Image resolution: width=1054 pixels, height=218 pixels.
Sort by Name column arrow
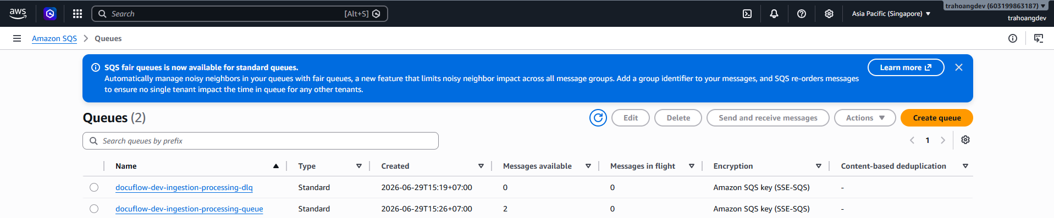click(x=276, y=166)
